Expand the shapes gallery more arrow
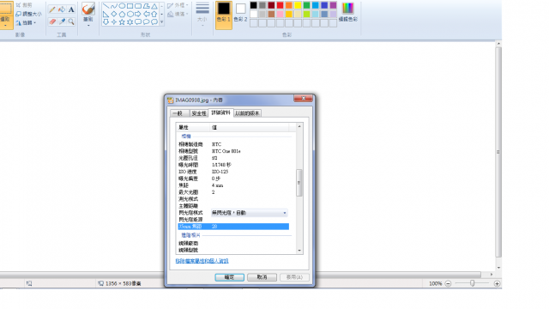This screenshot has width=549, height=309. point(162,22)
